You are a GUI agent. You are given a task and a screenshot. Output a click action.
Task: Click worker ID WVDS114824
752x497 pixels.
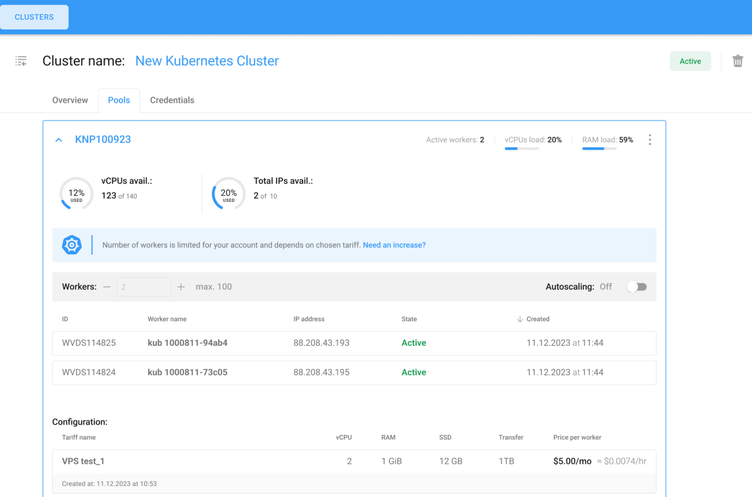(x=89, y=372)
